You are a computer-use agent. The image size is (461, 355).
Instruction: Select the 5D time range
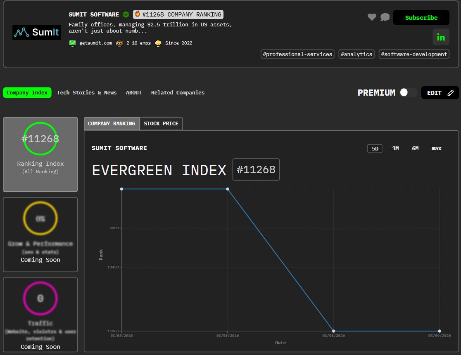(375, 148)
